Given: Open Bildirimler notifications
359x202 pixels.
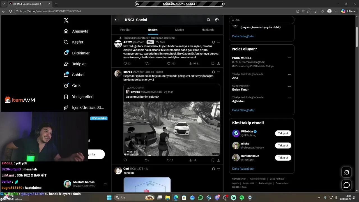Looking at the screenshot, I should (77, 53).
